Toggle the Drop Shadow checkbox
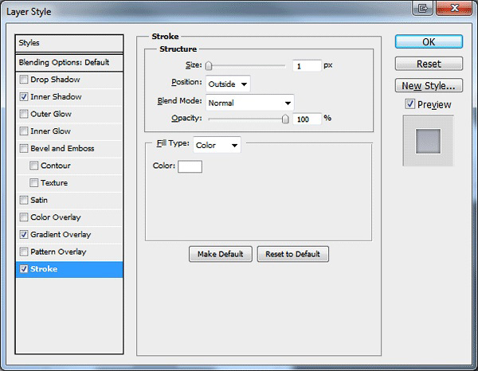Screen dimensions: 478x371 point(23,80)
